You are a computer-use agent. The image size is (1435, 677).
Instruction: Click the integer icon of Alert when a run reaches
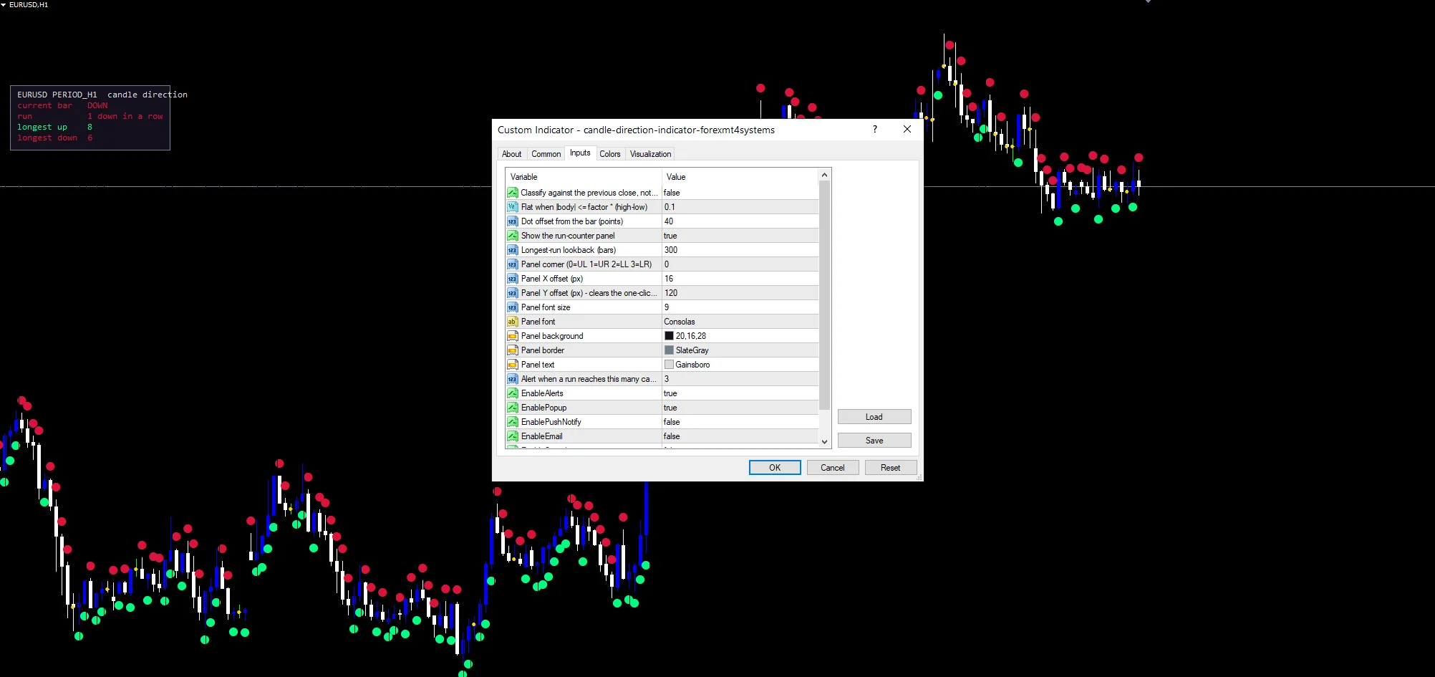click(x=512, y=379)
